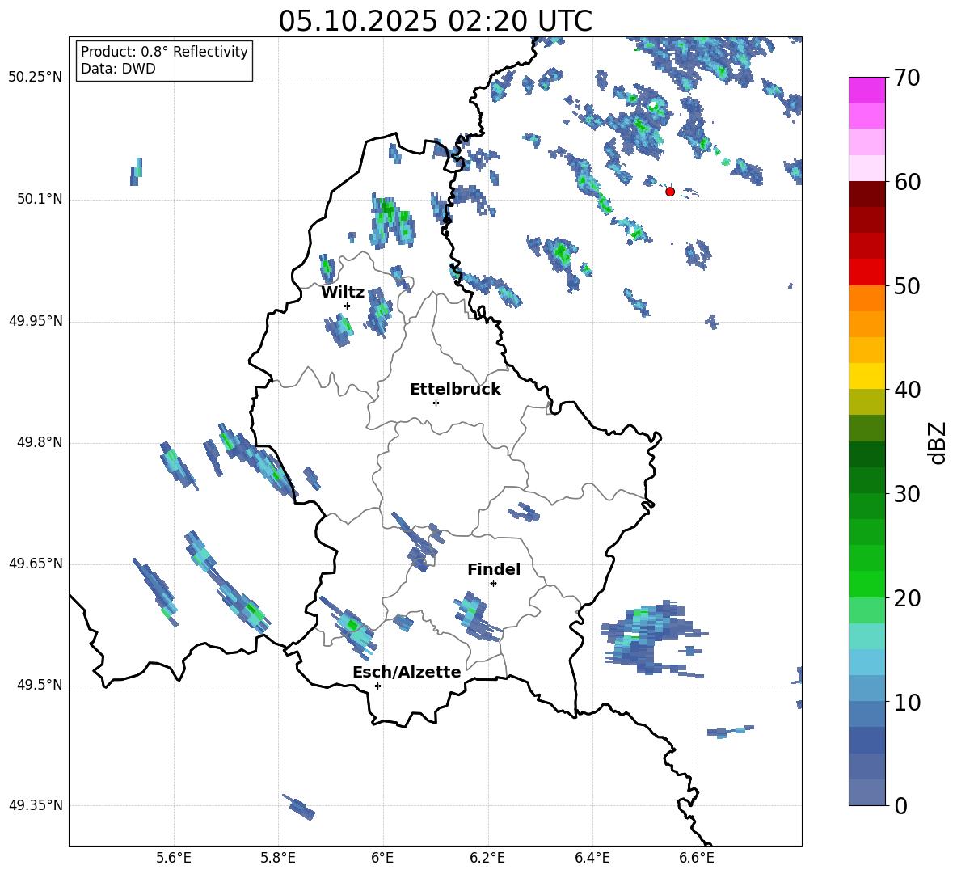The image size is (957, 874).
Task: Click the 50 value on colorbar
Action: click(907, 285)
